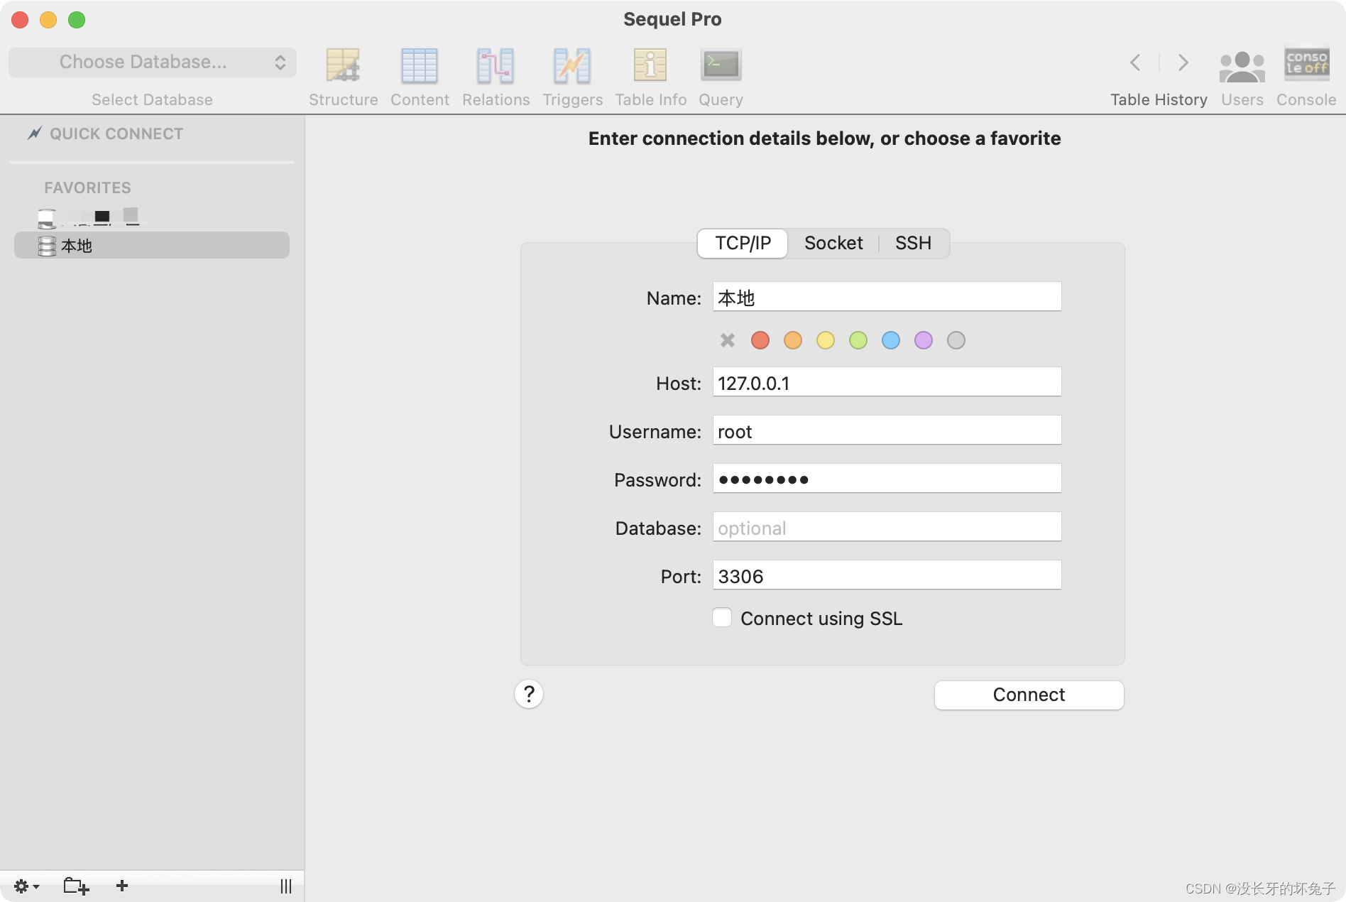The height and width of the screenshot is (902, 1346).
Task: Pick the gray favorite color
Action: 956,340
